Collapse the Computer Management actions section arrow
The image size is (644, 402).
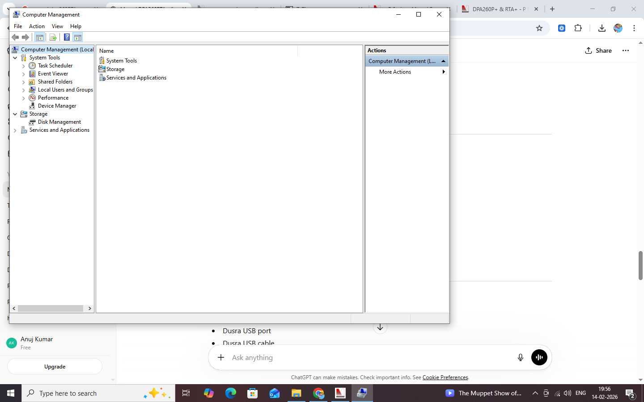pyautogui.click(x=443, y=61)
